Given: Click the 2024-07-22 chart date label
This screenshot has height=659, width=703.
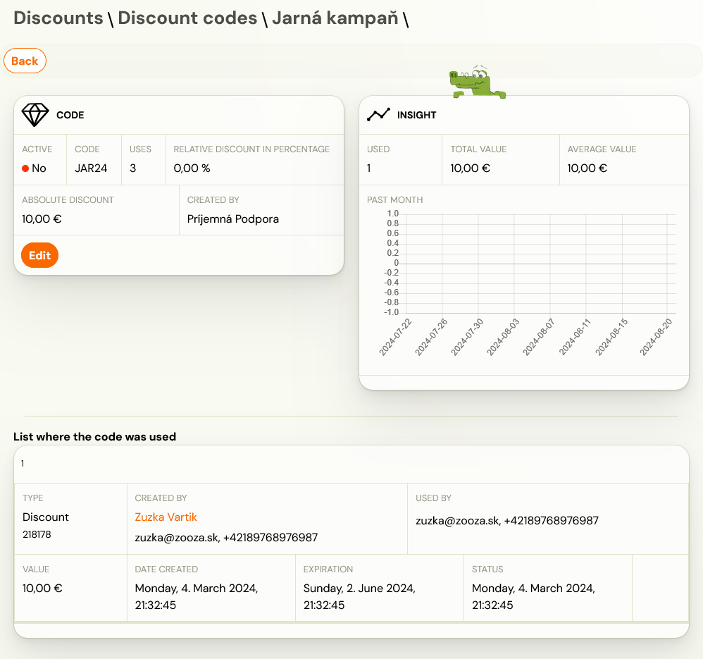Looking at the screenshot, I should tap(395, 338).
